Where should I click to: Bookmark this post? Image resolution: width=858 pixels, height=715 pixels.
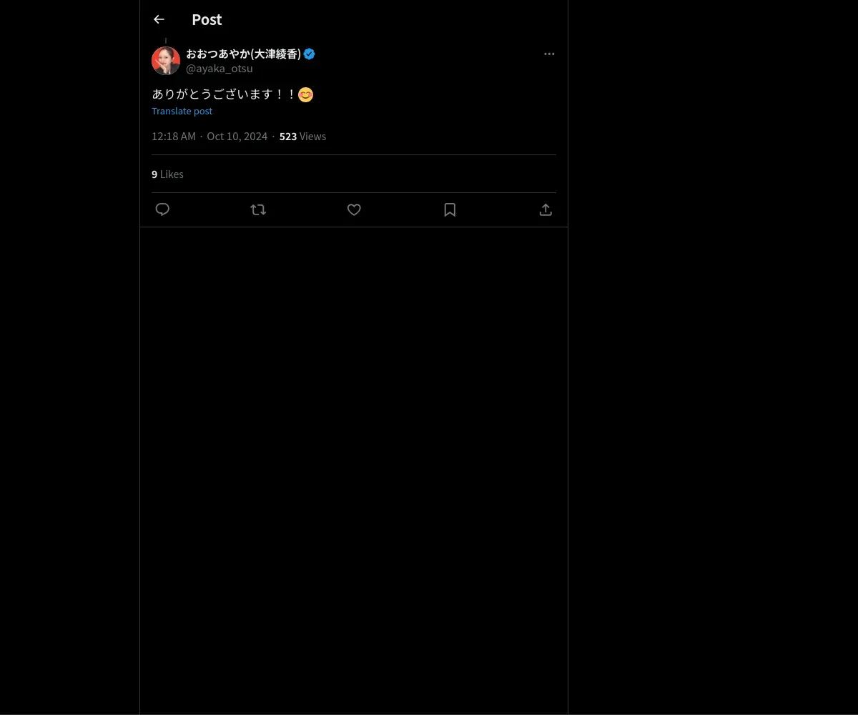tap(450, 209)
